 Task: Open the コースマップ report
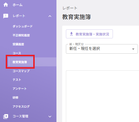tap(21, 71)
